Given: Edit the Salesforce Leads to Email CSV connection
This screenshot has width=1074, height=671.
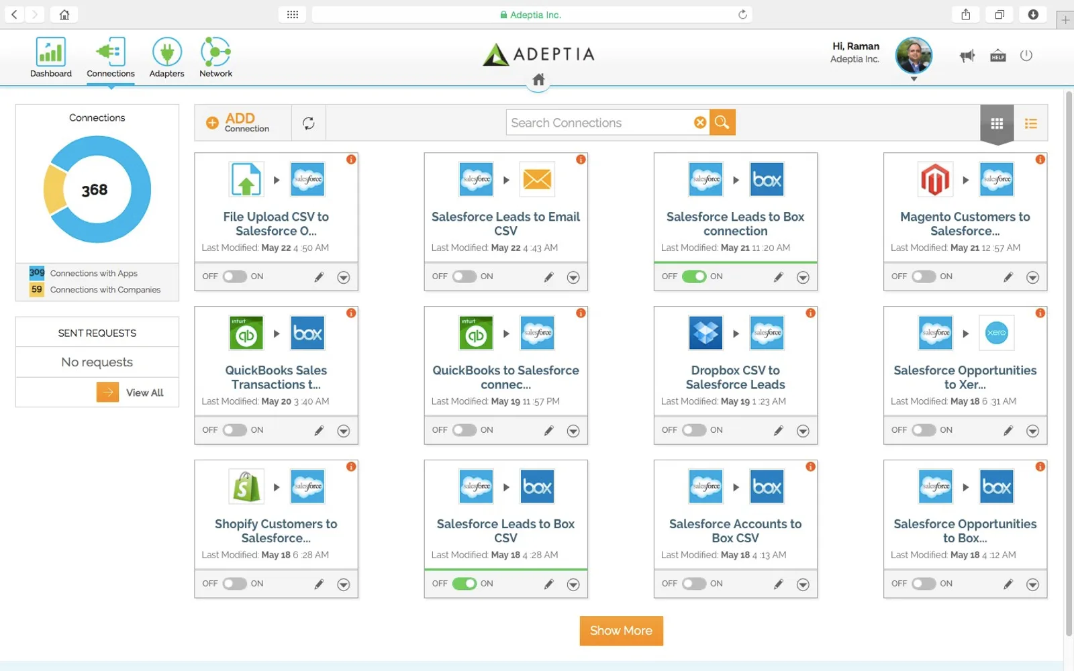Looking at the screenshot, I should 549,277.
